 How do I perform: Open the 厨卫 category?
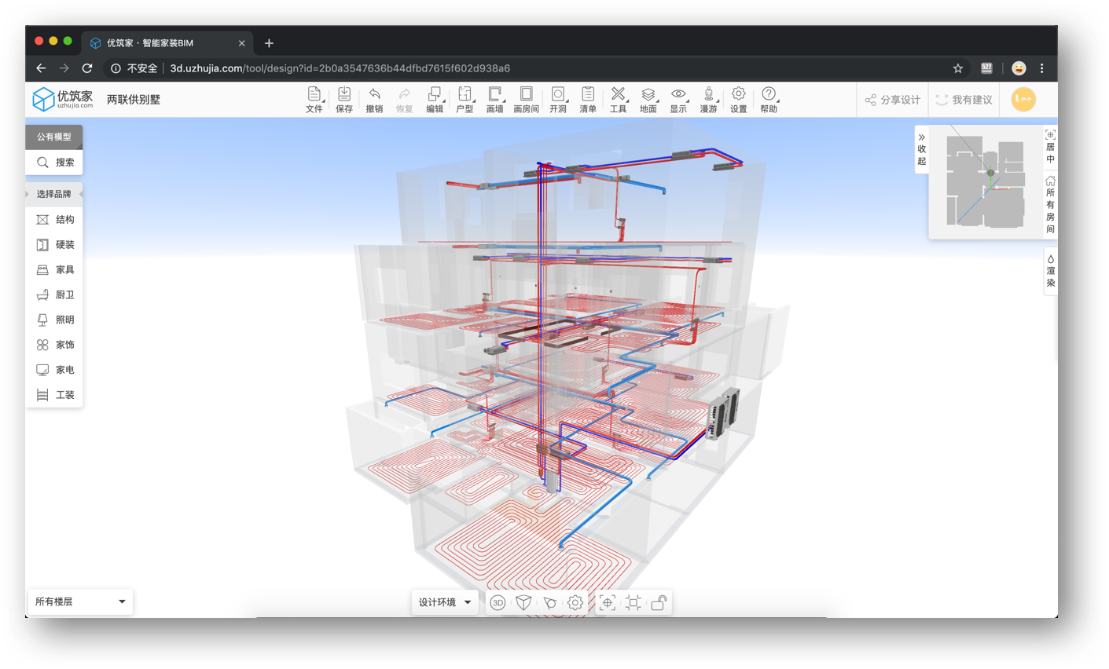coord(55,295)
